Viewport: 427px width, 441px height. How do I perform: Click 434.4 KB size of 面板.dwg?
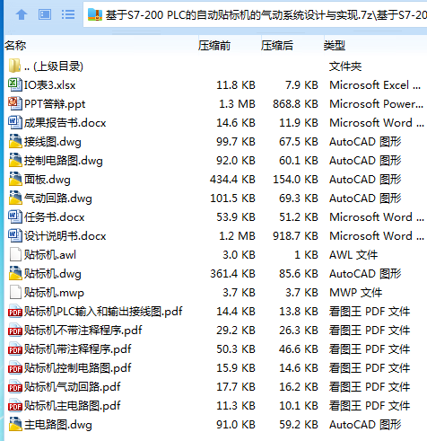232,180
